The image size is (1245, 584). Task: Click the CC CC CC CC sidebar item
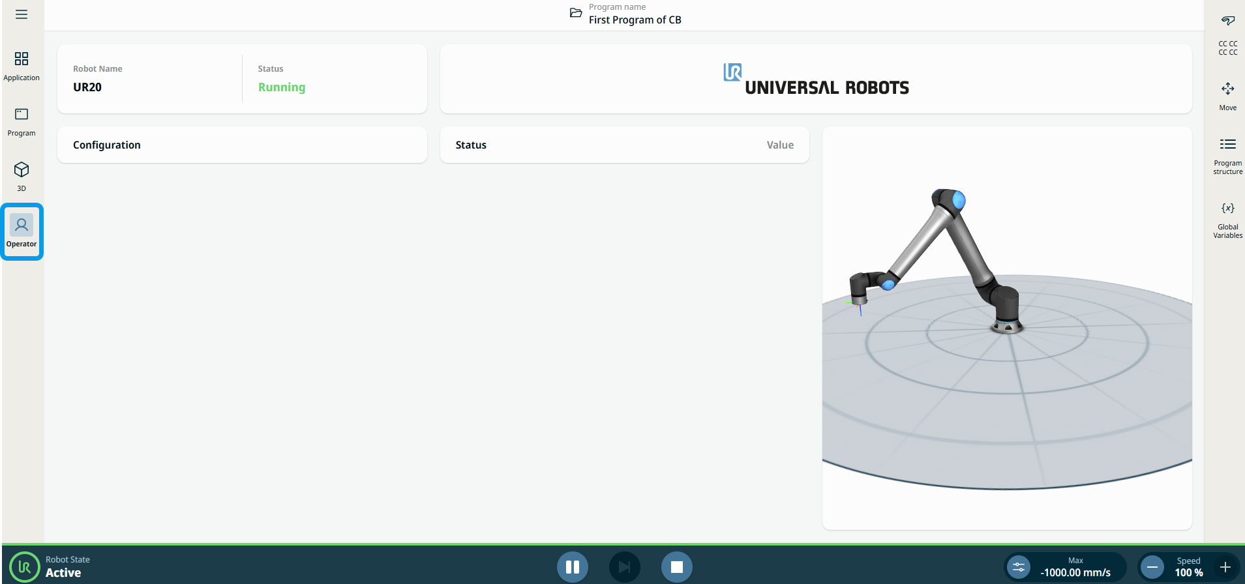coord(1227,48)
